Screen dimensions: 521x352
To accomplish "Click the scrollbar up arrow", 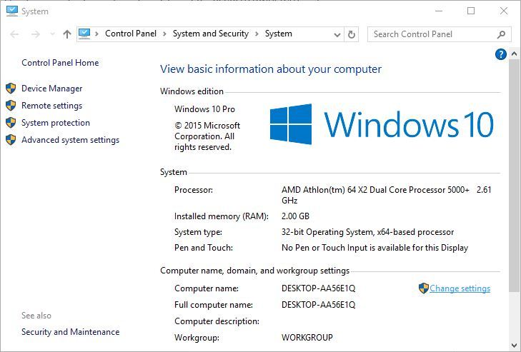I will click(x=514, y=54).
